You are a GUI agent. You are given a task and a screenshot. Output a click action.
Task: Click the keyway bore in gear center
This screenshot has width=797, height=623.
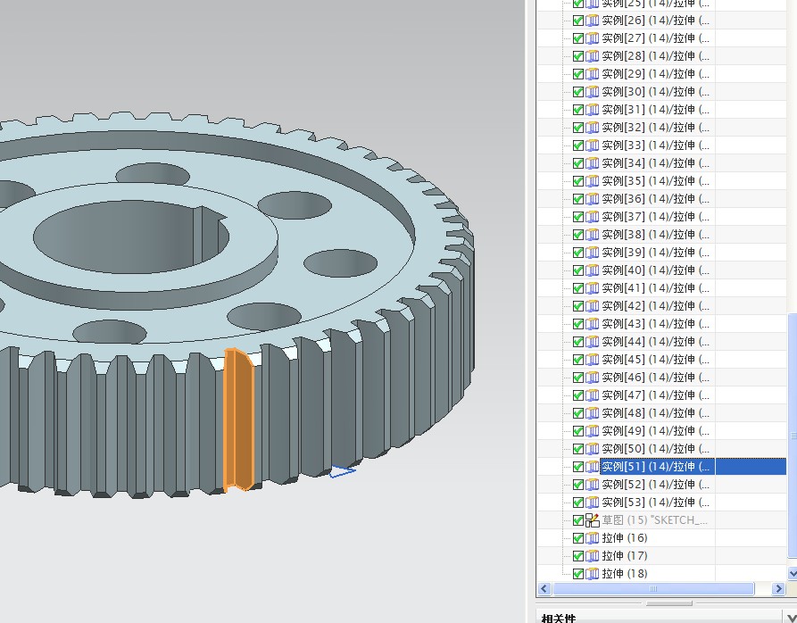click(x=131, y=237)
